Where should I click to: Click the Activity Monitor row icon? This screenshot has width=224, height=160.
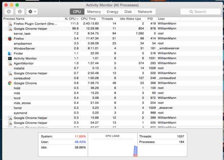pyautogui.click(x=10, y=58)
